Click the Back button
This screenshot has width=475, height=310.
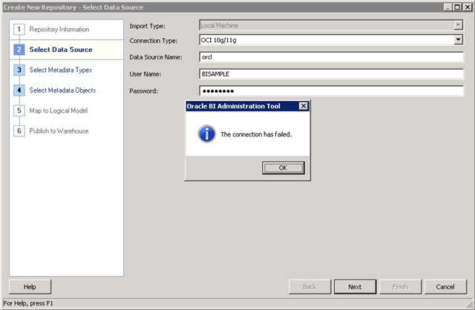[x=309, y=286]
